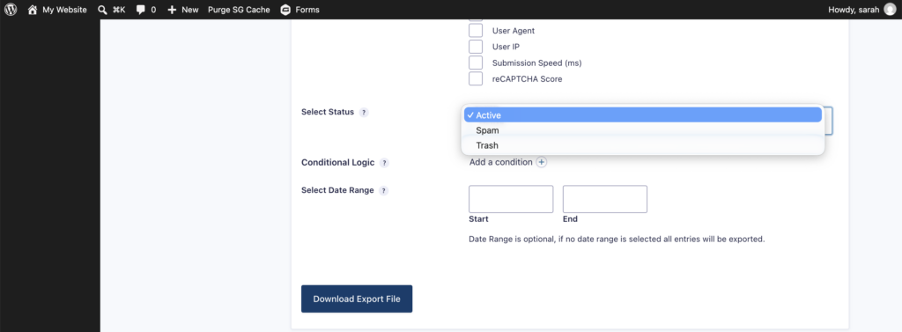
Task: Open the WordPress logo menu
Action: click(x=11, y=9)
